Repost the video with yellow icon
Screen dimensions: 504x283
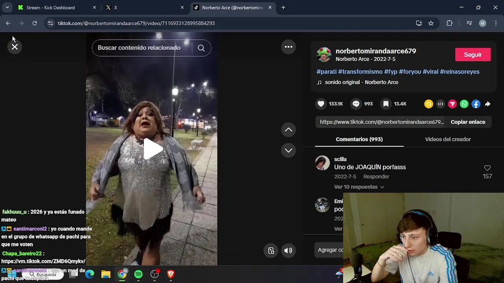click(x=428, y=104)
